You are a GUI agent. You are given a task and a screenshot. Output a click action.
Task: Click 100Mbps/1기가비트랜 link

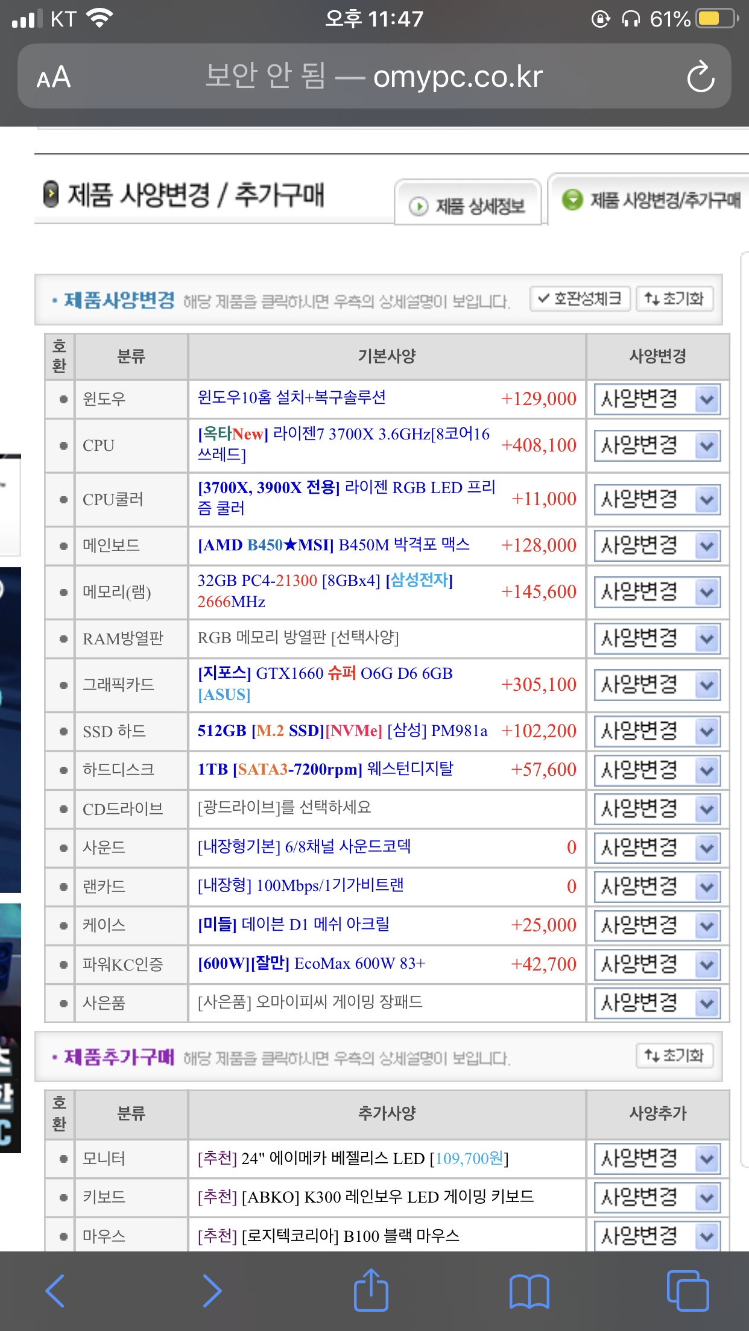pos(300,886)
